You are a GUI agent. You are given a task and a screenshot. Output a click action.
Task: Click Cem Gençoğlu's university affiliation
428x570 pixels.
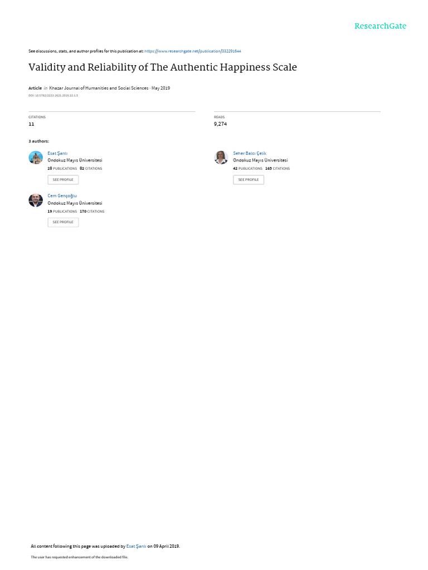click(x=75, y=203)
